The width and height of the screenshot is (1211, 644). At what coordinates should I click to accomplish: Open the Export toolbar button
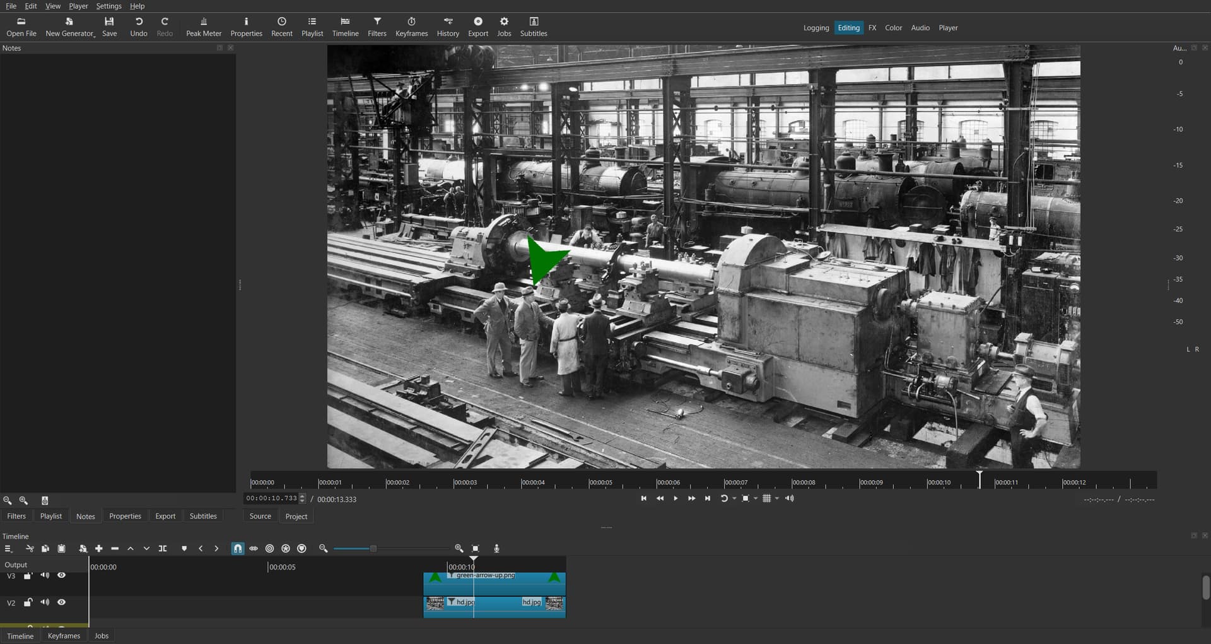tap(477, 26)
